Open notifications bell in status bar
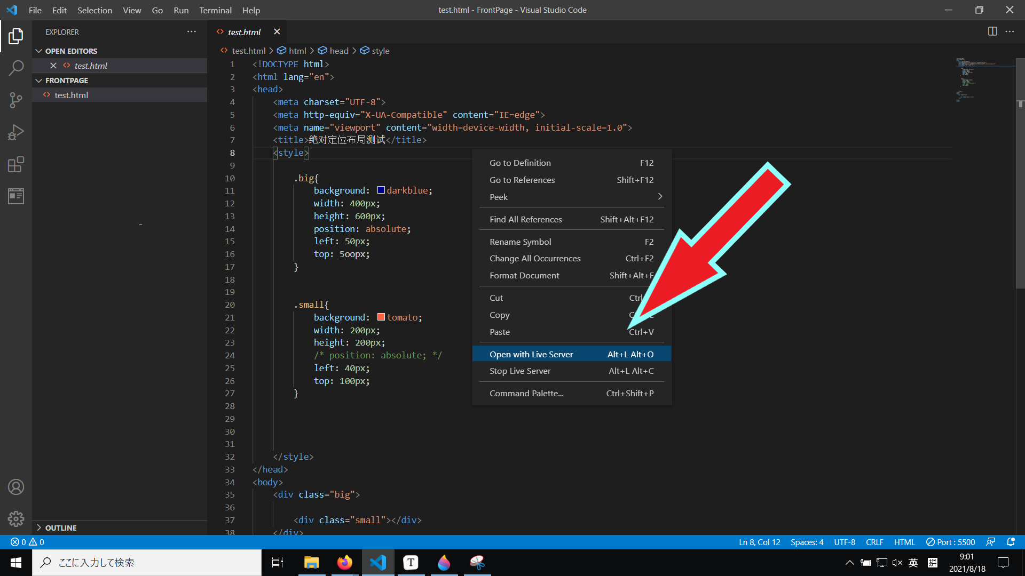The width and height of the screenshot is (1025, 576). point(1011,542)
